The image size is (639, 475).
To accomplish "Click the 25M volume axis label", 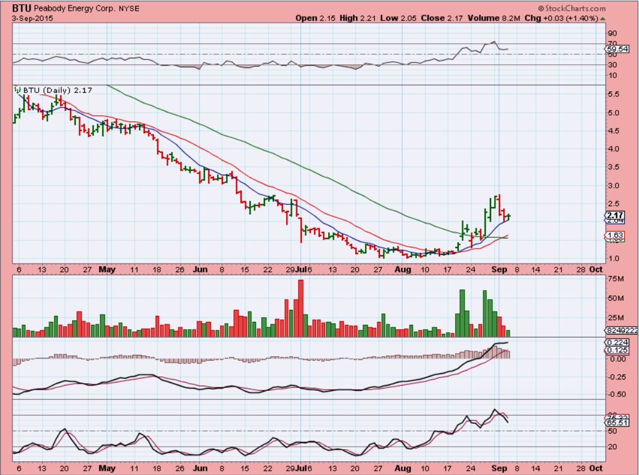I will click(x=616, y=318).
